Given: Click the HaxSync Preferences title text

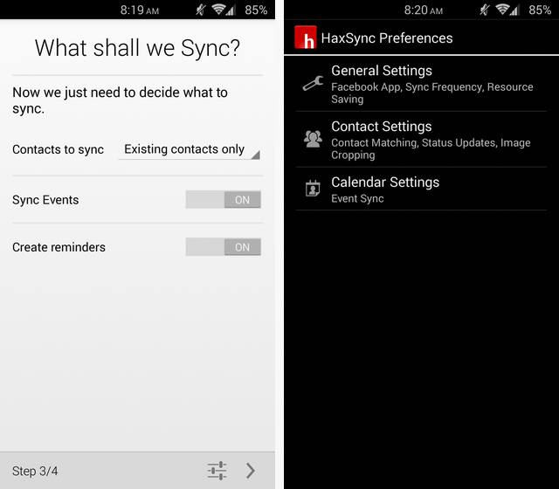Looking at the screenshot, I should tap(387, 38).
